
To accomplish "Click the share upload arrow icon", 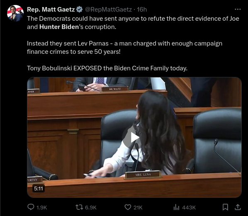I will point(238,207).
